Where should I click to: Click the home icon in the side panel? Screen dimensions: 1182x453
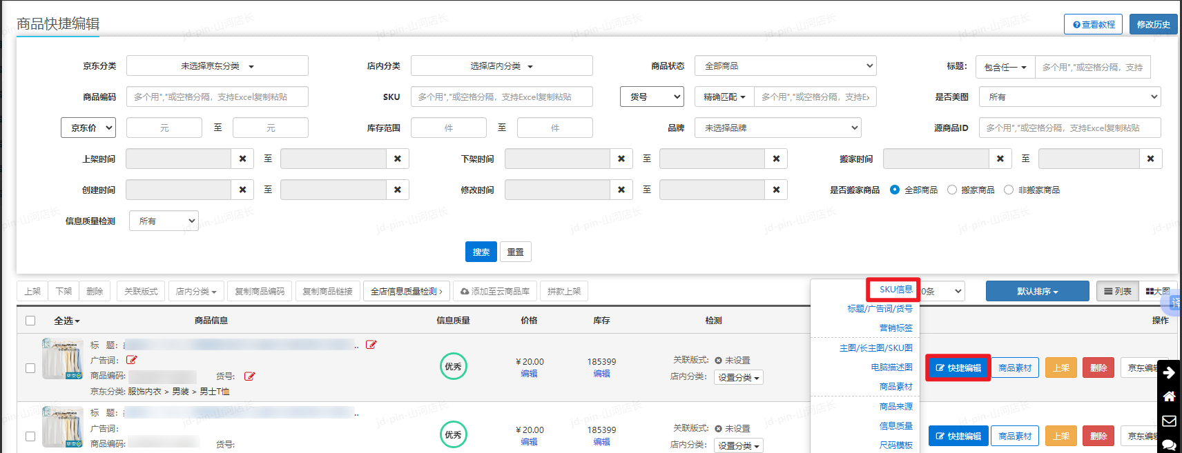coord(1169,396)
